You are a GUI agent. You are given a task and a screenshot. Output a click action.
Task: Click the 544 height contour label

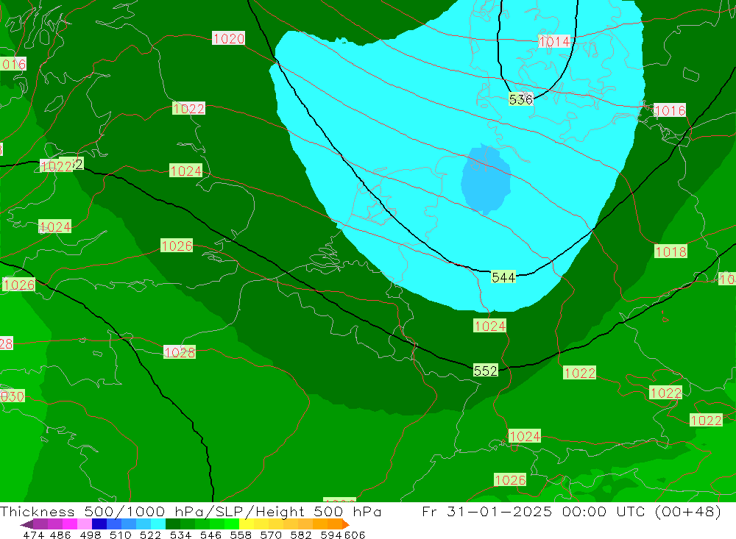coord(503,277)
